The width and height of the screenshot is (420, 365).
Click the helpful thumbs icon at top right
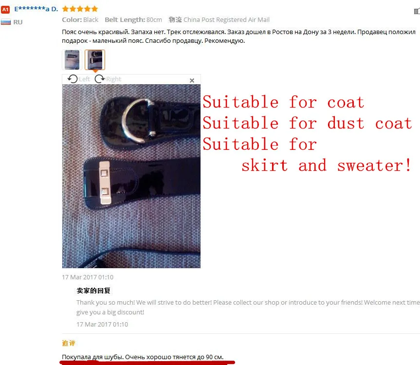click(x=417, y=11)
